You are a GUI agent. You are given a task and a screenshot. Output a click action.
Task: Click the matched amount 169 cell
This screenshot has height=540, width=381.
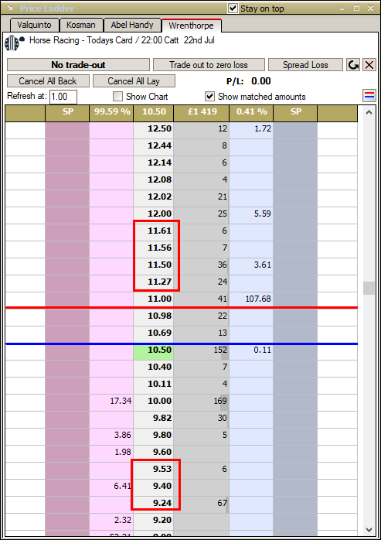202,402
